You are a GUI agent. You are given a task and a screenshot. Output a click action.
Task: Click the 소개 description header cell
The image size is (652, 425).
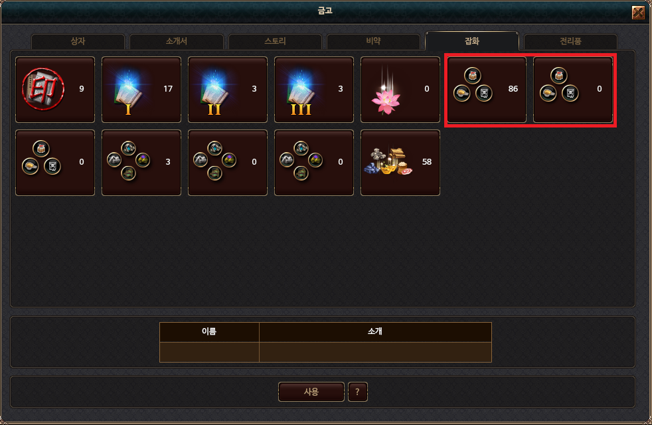tap(375, 332)
